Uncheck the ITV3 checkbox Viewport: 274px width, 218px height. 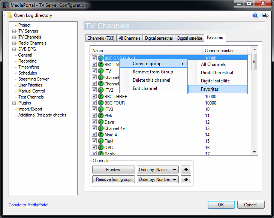pos(94,109)
